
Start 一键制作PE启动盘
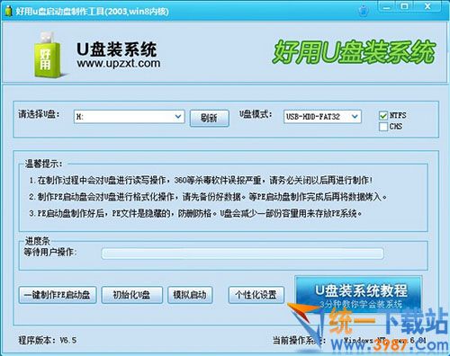coord(58,295)
